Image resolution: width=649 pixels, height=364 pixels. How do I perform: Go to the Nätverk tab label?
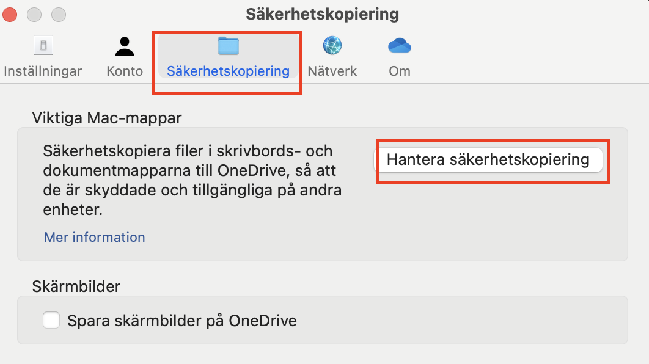[332, 71]
